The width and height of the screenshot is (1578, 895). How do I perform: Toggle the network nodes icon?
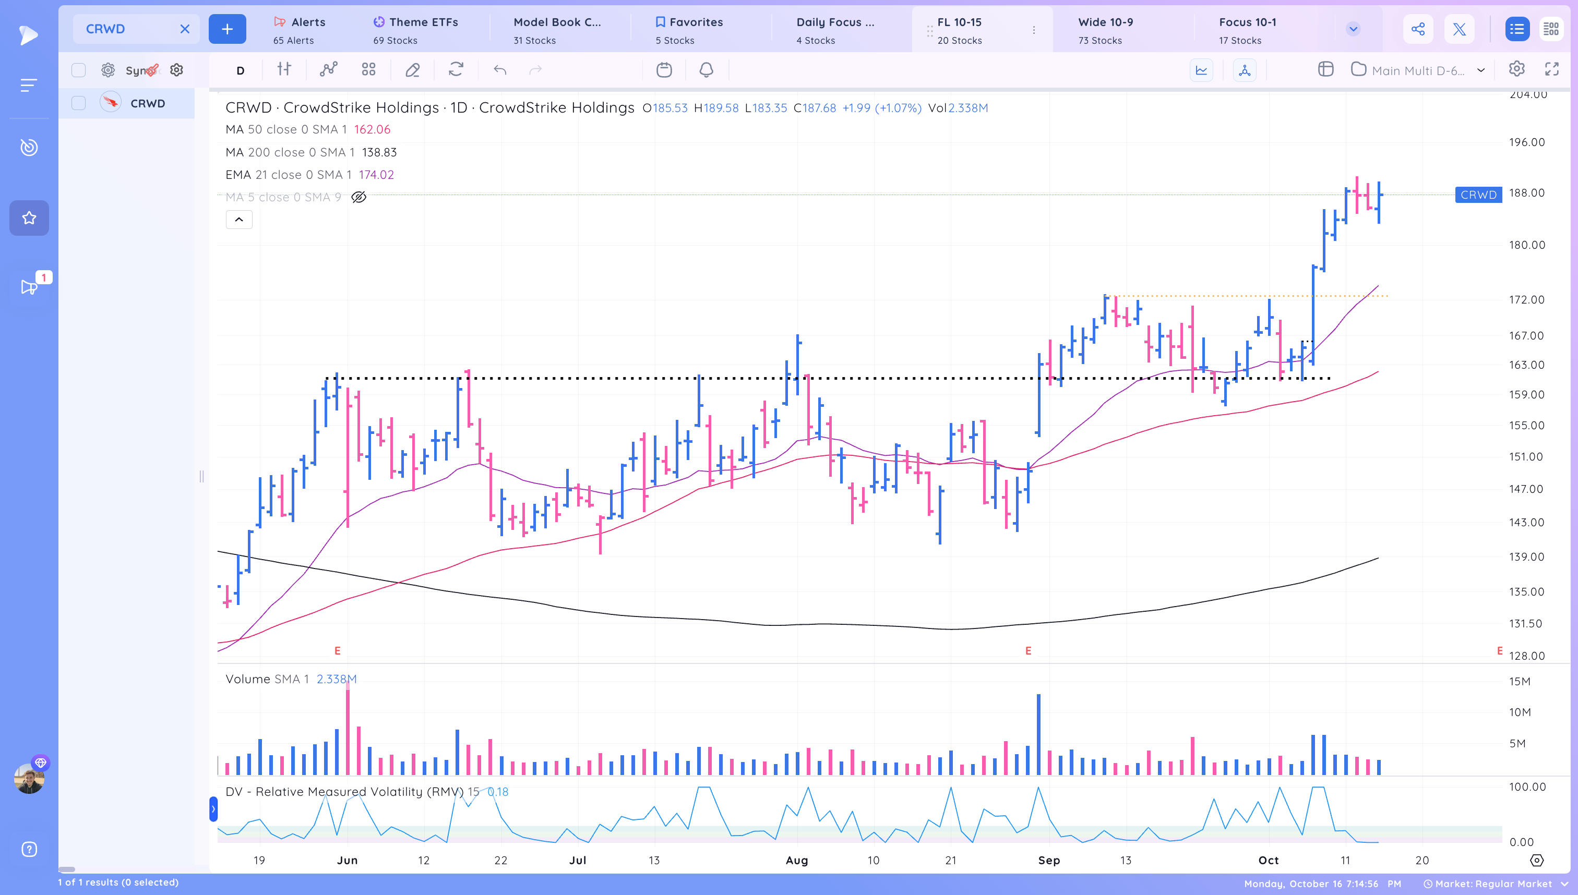(1245, 70)
